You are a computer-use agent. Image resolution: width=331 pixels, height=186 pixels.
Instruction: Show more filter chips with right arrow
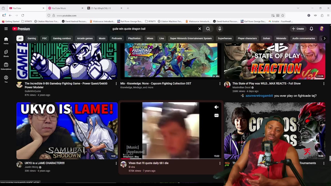[x=324, y=38]
